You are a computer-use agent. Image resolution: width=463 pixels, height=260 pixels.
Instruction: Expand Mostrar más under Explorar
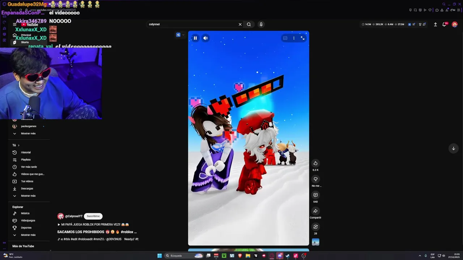[x=28, y=235]
